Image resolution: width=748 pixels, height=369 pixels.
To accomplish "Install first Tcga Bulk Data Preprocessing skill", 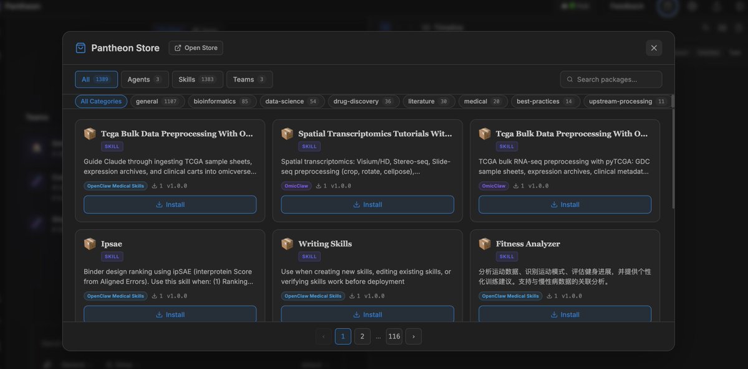I will click(170, 205).
